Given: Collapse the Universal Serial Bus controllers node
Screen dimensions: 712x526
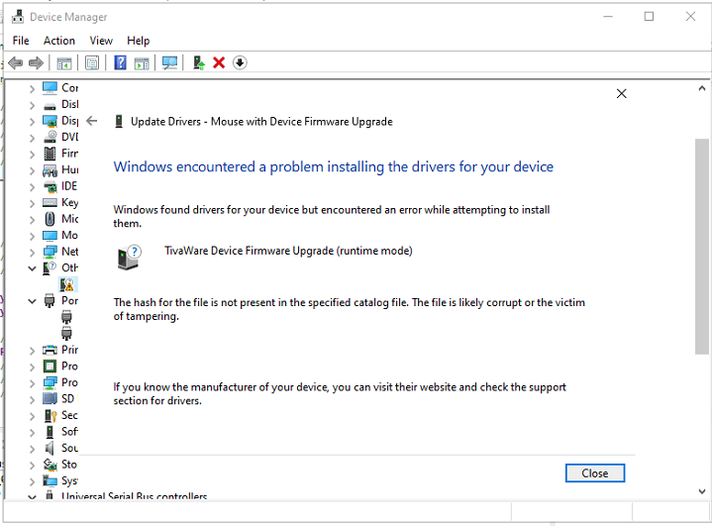Looking at the screenshot, I should click(x=32, y=496).
